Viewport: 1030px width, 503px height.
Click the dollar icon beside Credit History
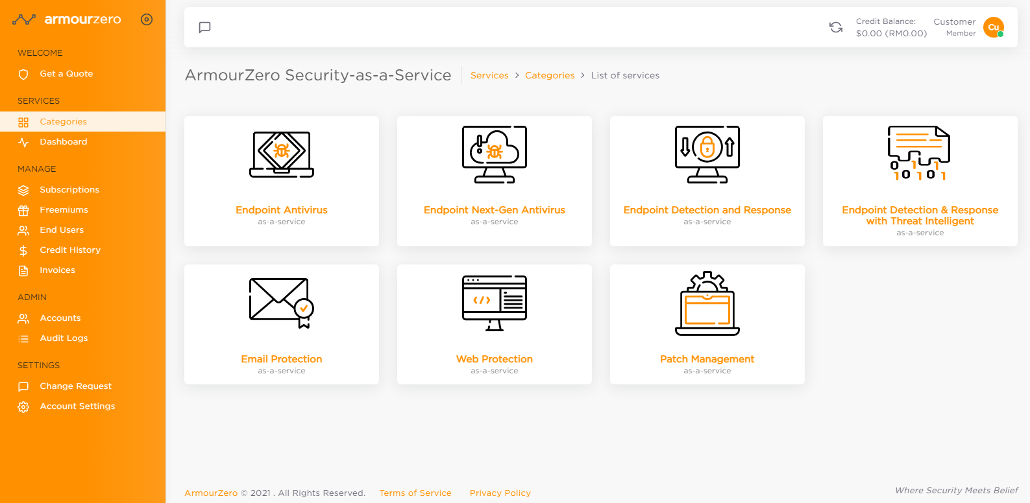click(x=23, y=251)
